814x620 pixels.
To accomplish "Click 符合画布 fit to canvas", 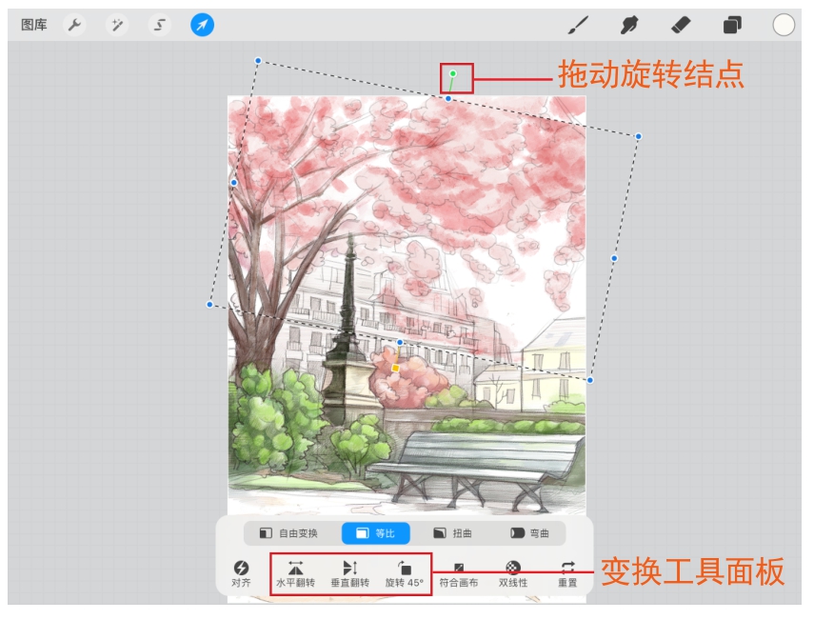I will click(458, 573).
